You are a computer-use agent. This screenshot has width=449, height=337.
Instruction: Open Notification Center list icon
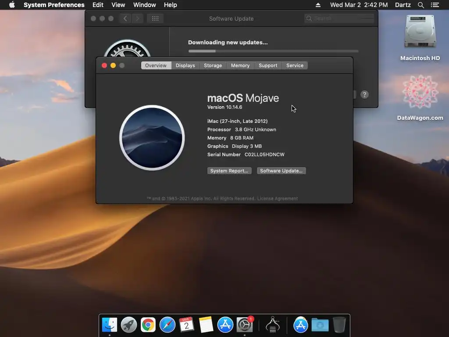click(435, 5)
